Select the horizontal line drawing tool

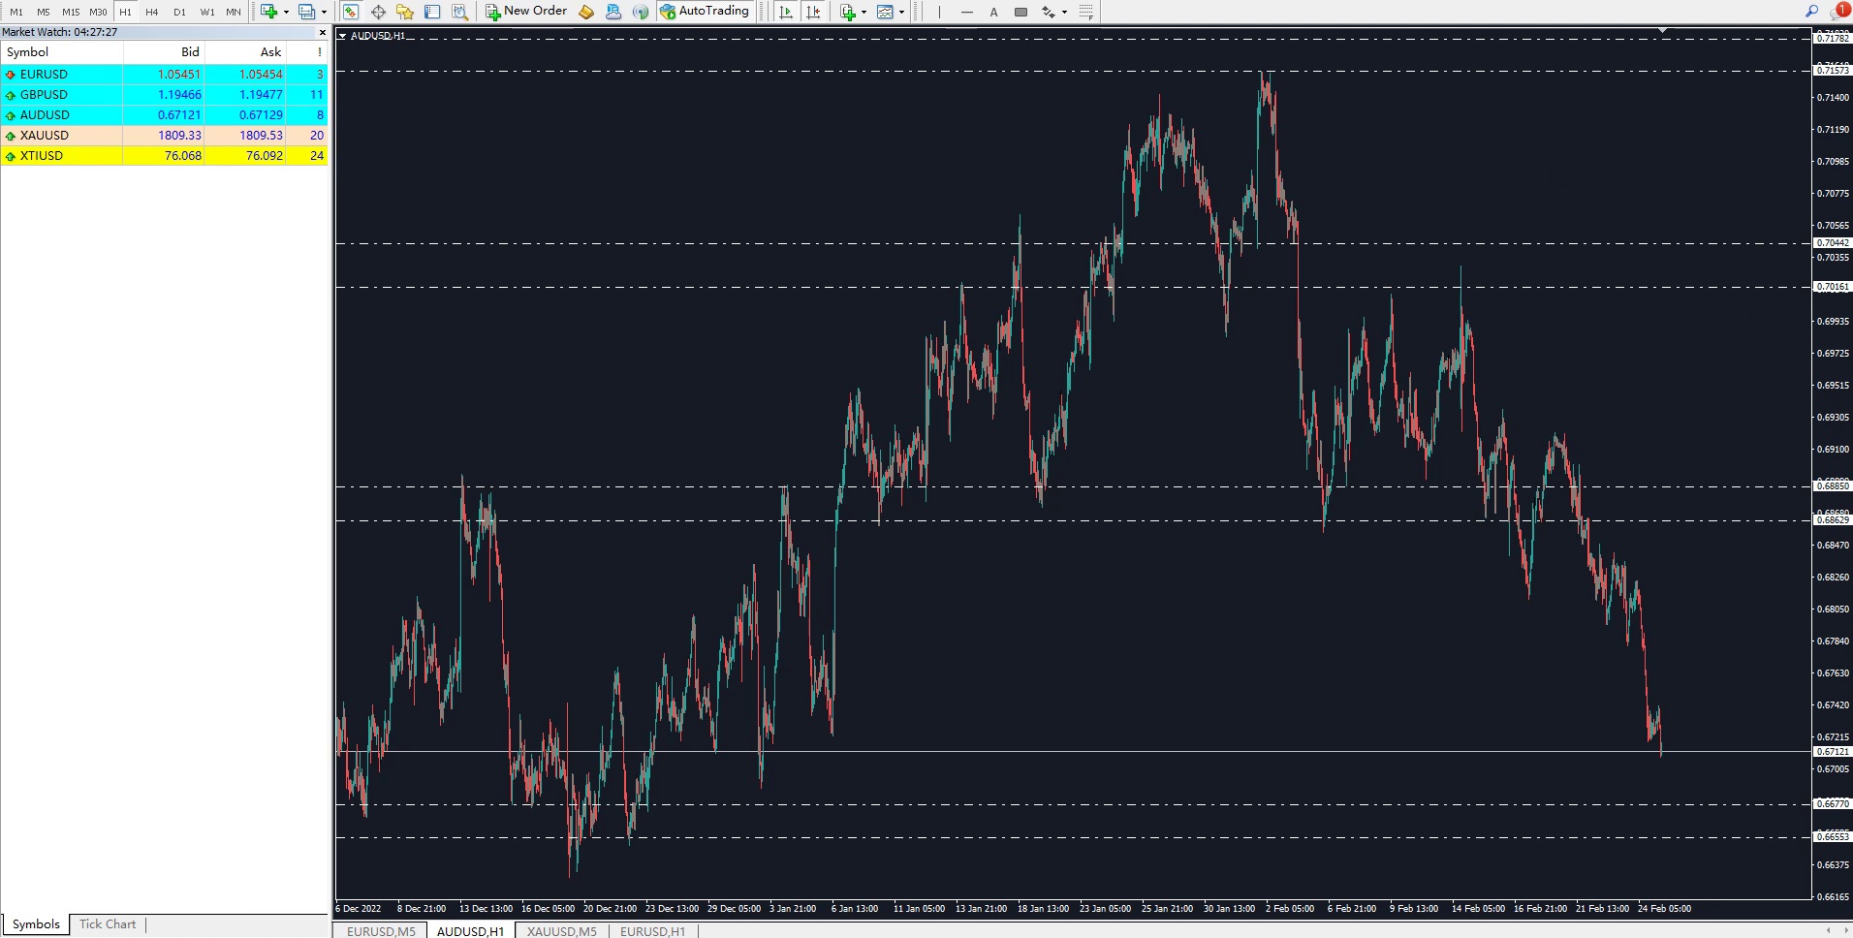pos(966,12)
